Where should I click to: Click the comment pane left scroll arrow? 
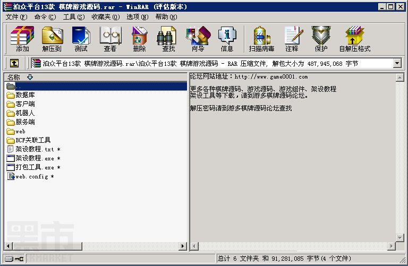click(x=195, y=246)
